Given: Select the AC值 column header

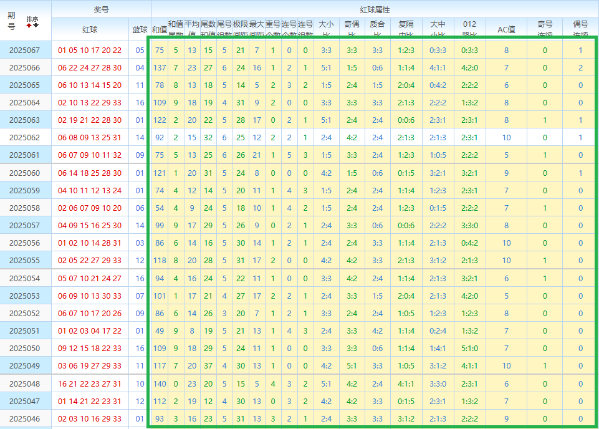Looking at the screenshot, I should 506,30.
